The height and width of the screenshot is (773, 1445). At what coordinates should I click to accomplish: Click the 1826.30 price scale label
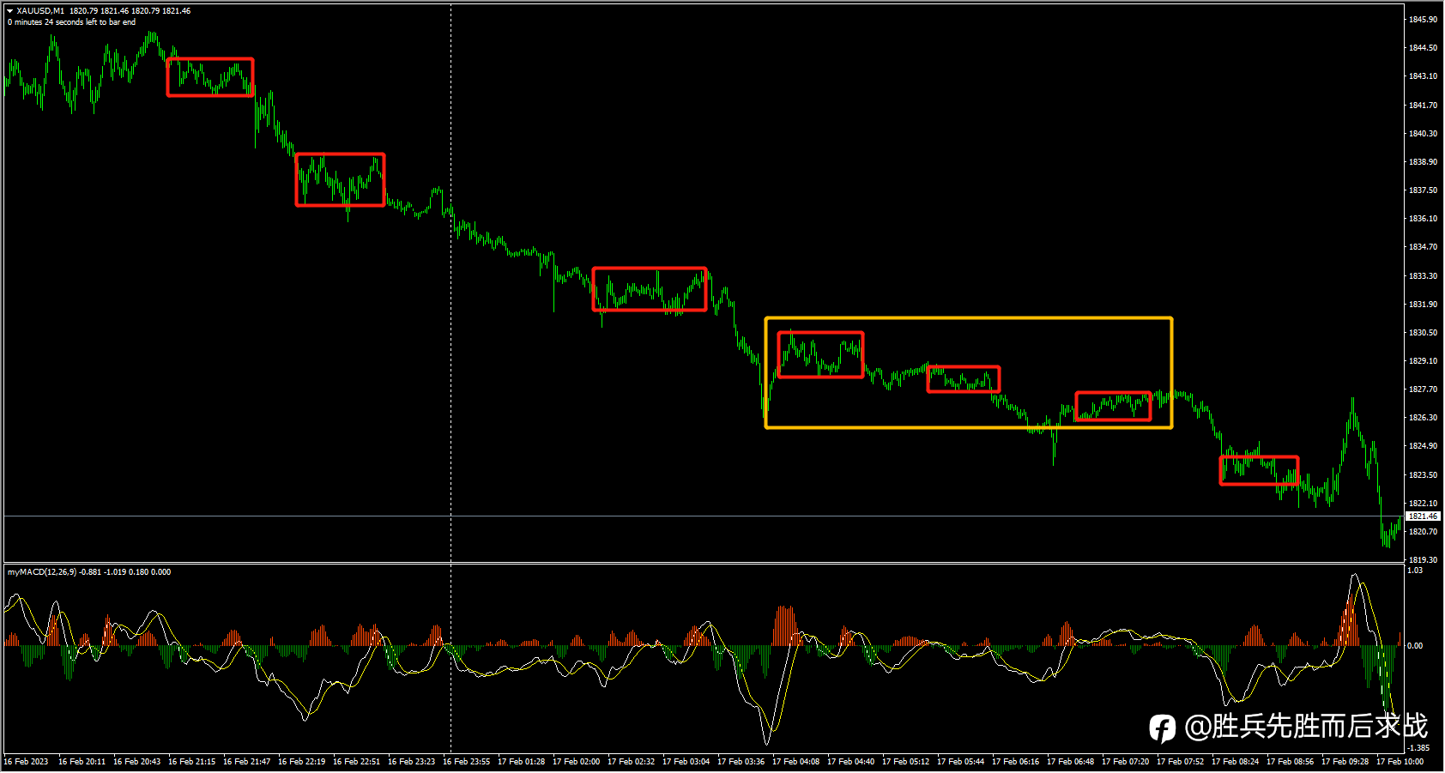pos(1423,418)
